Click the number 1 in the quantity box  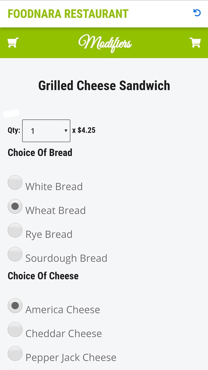32,131
